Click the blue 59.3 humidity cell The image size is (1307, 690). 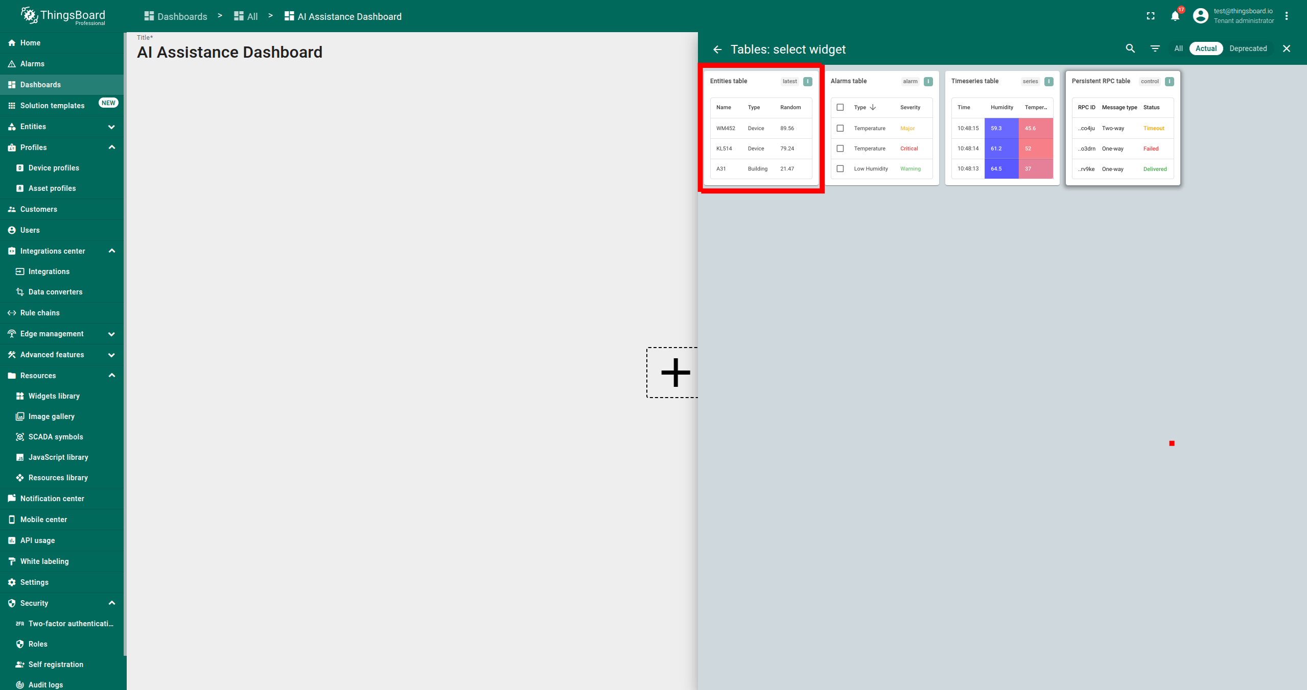(x=1000, y=128)
